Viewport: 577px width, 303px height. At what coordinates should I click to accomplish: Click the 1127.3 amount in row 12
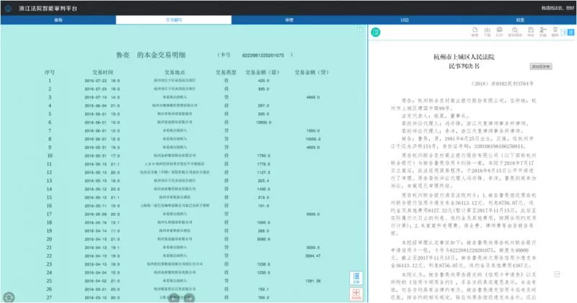(263, 172)
